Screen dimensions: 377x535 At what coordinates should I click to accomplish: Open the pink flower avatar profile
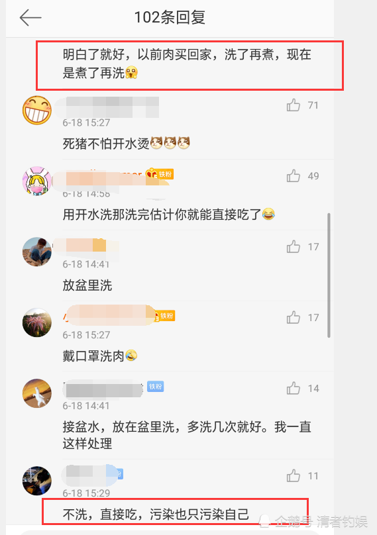click(x=37, y=322)
